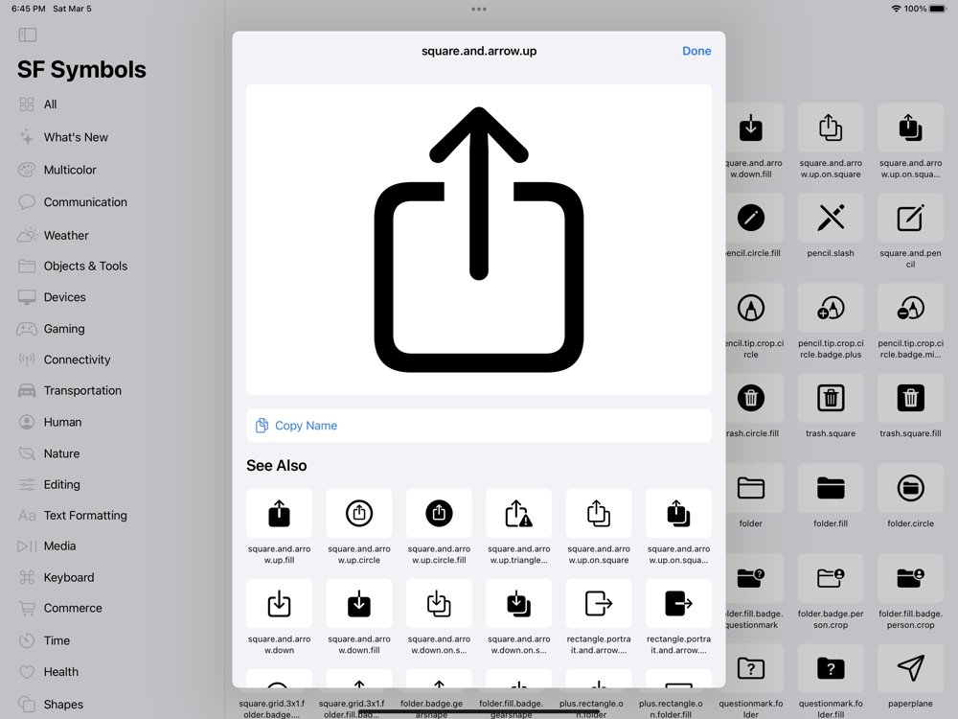Screen dimensions: 958x719
Task: Select the trash.square.fill symbol
Action: (910, 398)
